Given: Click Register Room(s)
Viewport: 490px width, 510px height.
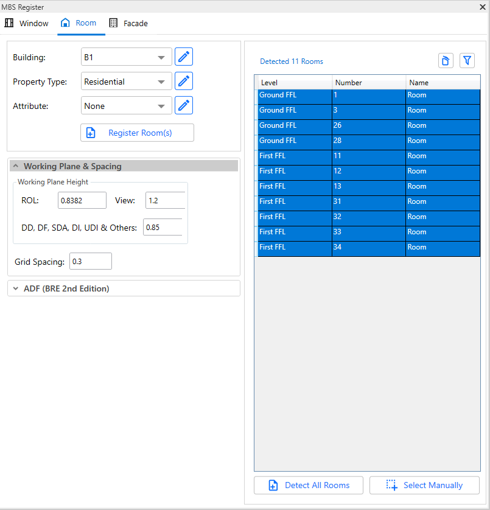Looking at the screenshot, I should pyautogui.click(x=137, y=132).
